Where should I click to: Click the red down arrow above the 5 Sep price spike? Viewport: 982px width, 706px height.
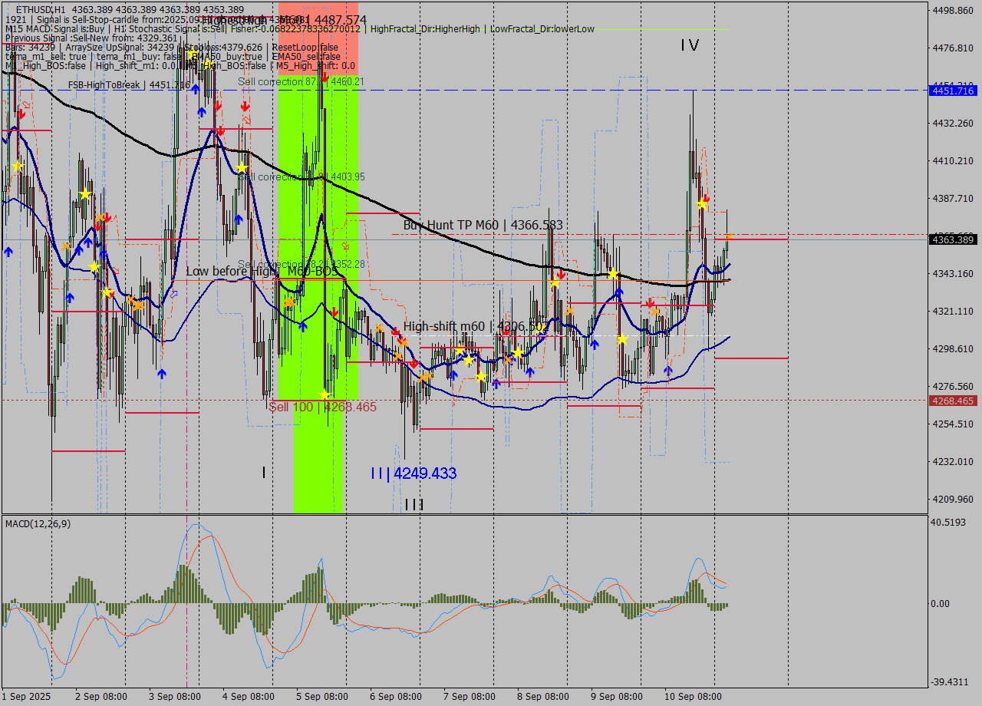click(325, 78)
